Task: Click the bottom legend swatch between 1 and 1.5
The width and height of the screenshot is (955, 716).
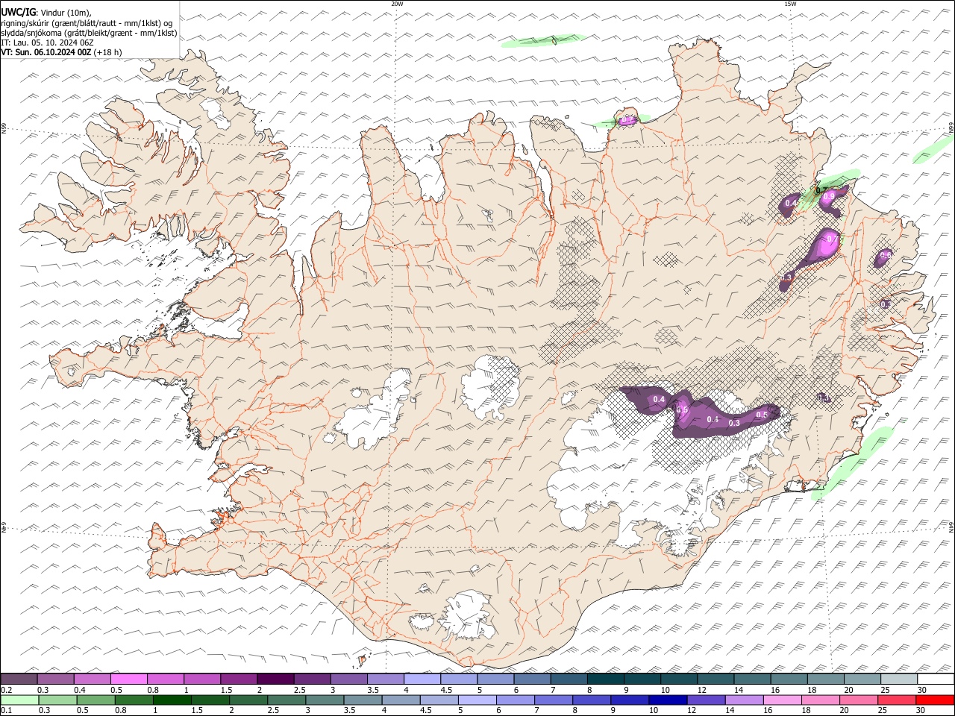Action: 171,700
